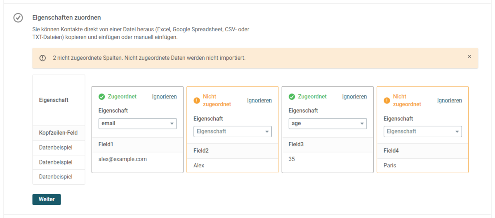Click Ignorieren link on Field2 card
This screenshot has height=218, width=495.
(259, 100)
